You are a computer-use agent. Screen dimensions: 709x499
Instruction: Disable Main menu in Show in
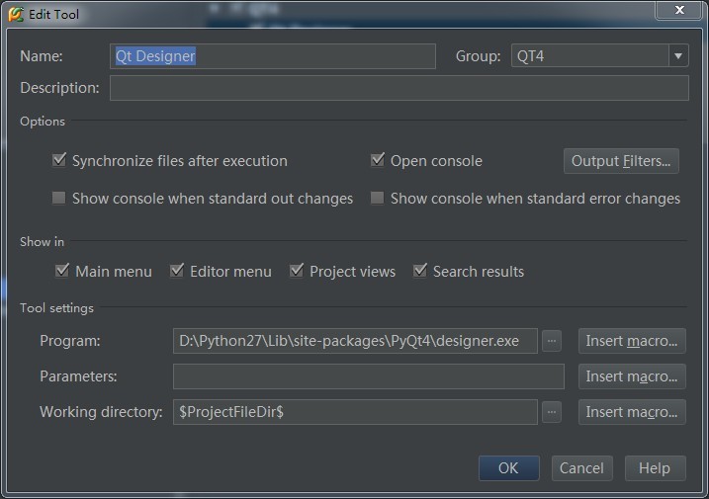[63, 271]
